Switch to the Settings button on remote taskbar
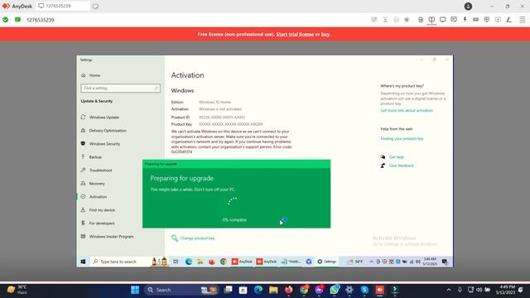 [326, 262]
